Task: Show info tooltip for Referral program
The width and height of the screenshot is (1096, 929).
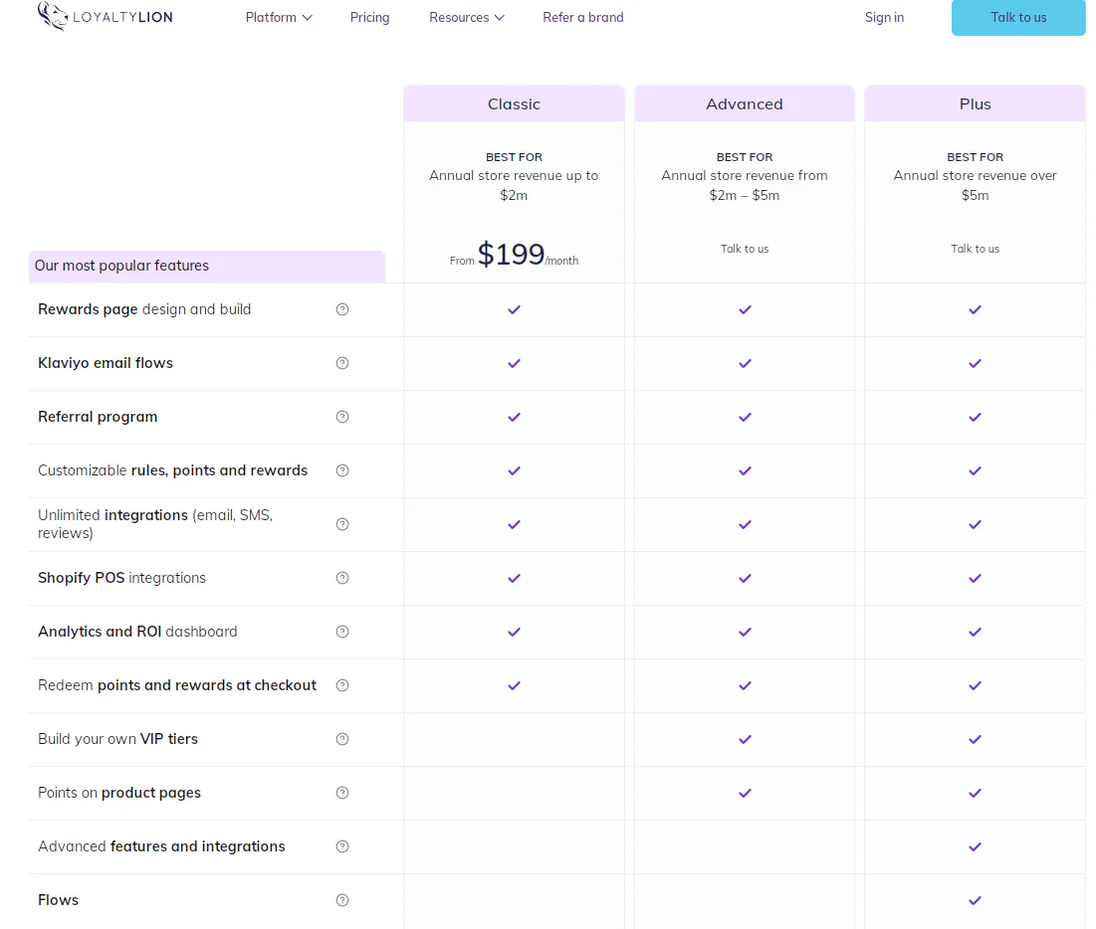Action: pos(341,417)
